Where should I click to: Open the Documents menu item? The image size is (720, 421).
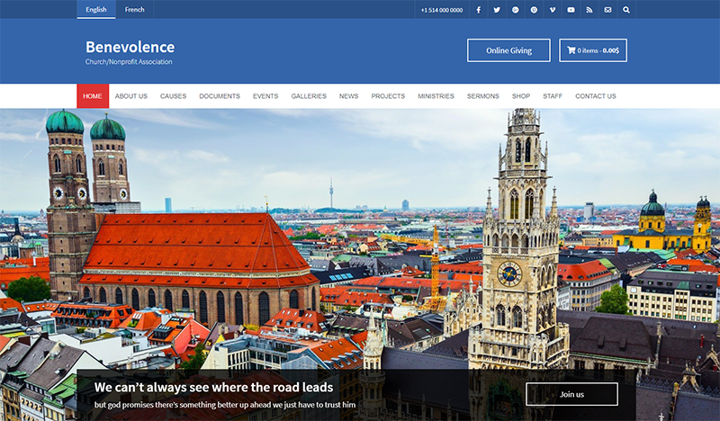point(220,96)
